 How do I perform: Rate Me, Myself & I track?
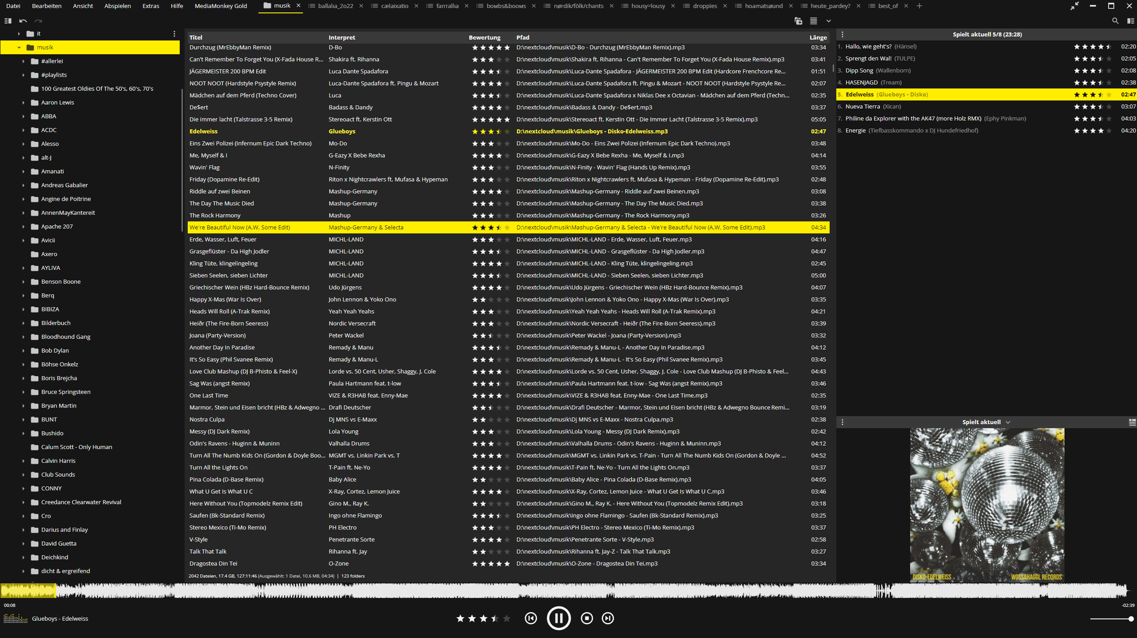coord(491,156)
